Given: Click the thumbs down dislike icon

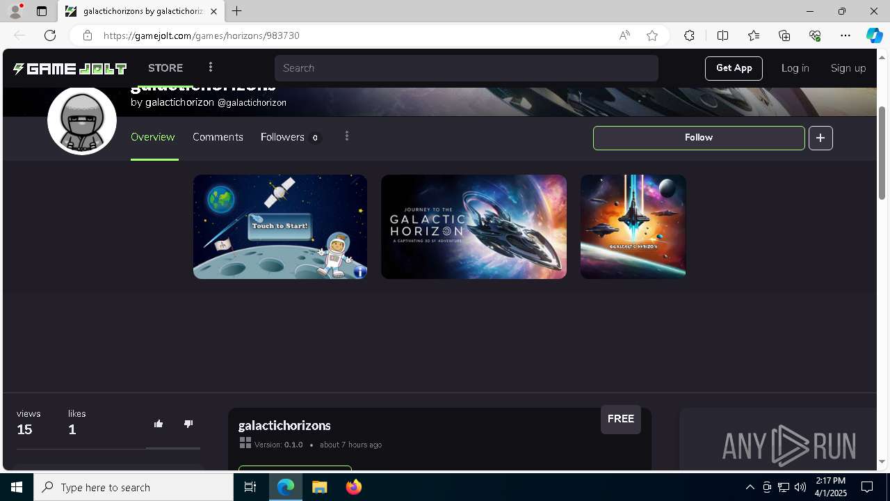Looking at the screenshot, I should [188, 424].
